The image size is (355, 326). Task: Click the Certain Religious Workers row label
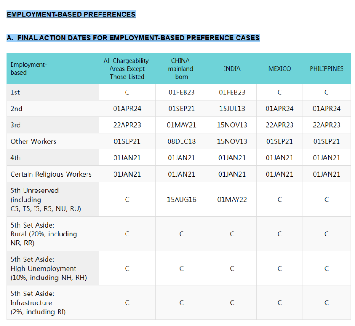[x=51, y=174]
